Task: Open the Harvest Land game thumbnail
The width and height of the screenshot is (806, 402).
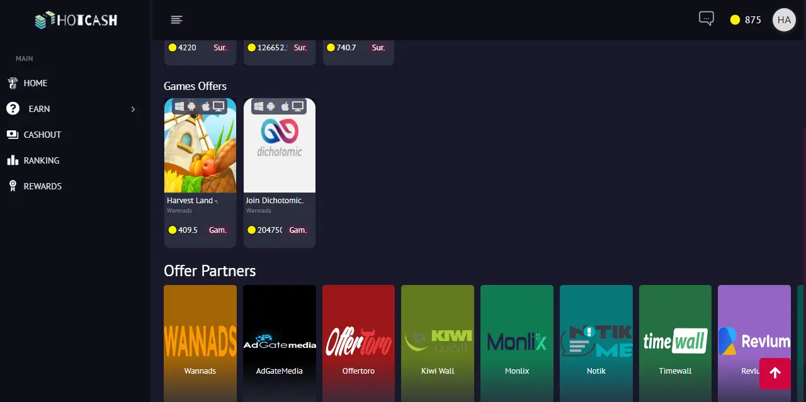Action: [x=200, y=145]
